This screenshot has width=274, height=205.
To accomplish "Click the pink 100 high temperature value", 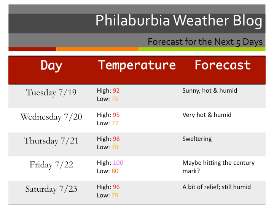I will tap(118, 163).
